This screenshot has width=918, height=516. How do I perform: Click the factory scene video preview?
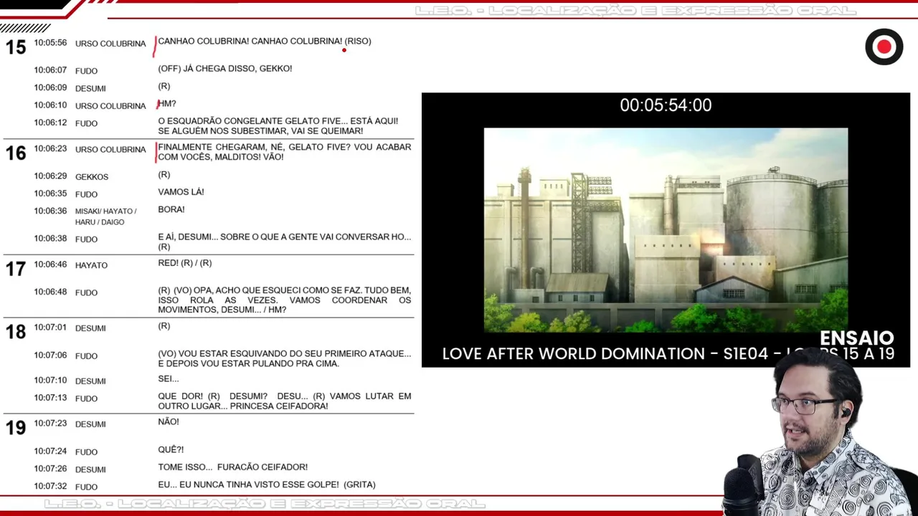666,230
